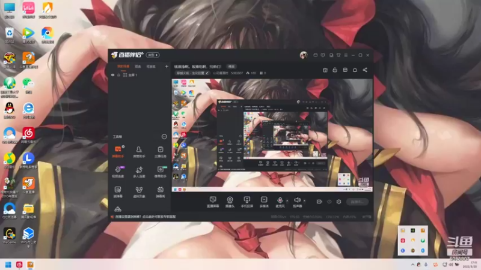Open the gift box icon above preview
Screen dimensions: 481x270
325,70
